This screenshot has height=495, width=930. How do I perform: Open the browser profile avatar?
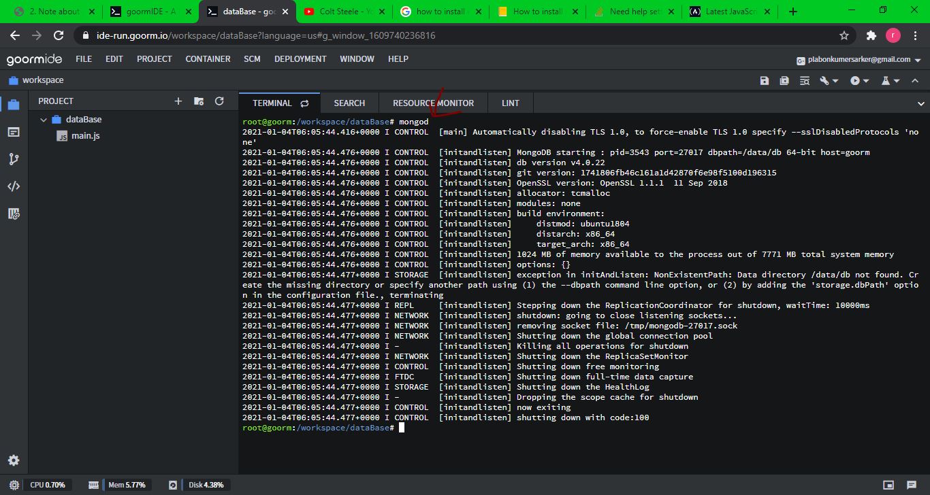coord(893,35)
